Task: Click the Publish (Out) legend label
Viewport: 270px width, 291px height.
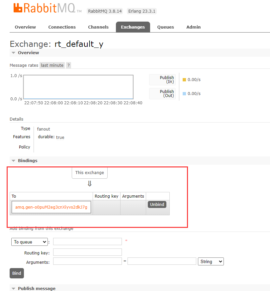Action: coord(162,94)
